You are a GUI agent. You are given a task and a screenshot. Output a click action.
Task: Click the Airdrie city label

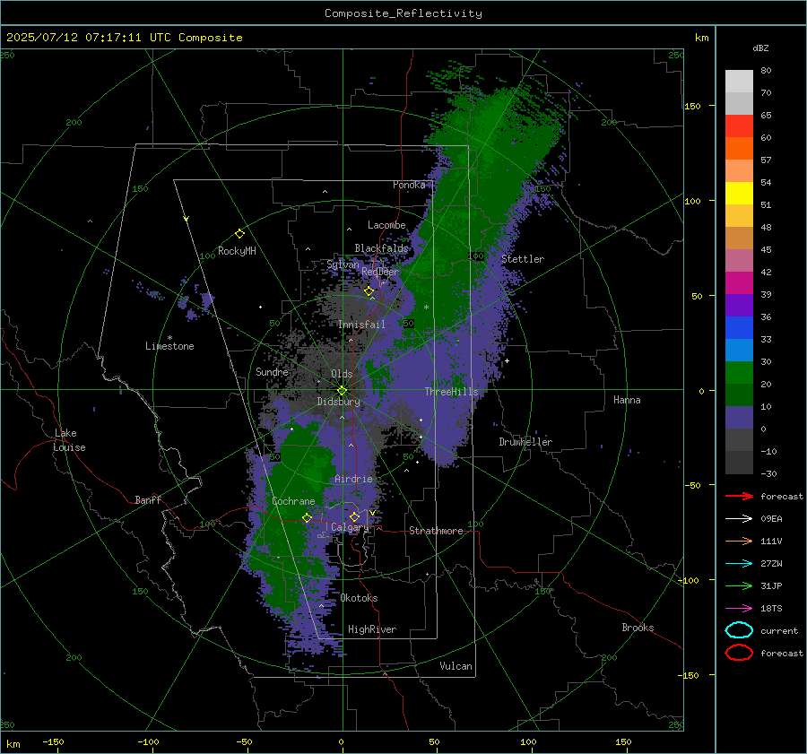(353, 479)
